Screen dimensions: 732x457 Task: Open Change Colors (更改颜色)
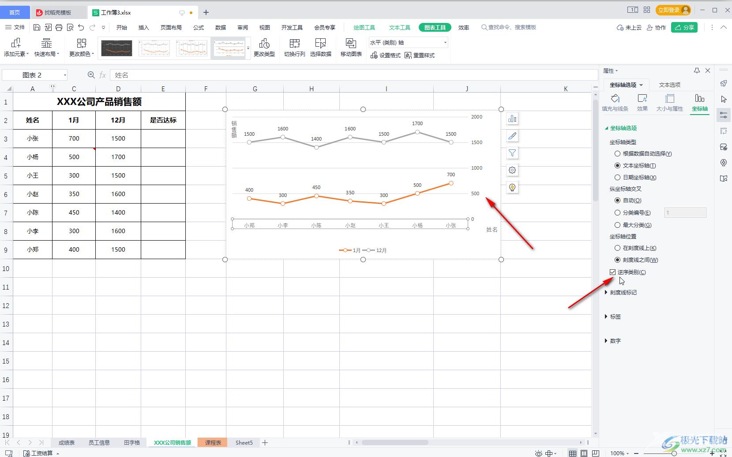[82, 48]
